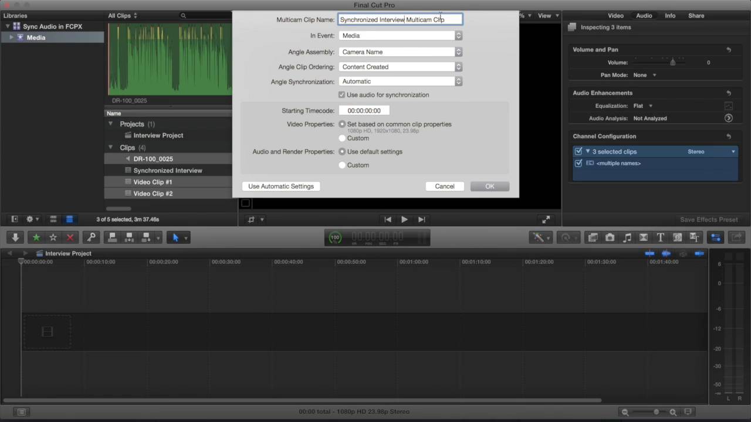
Task: Select the blue arrow Select tool
Action: [x=175, y=237]
